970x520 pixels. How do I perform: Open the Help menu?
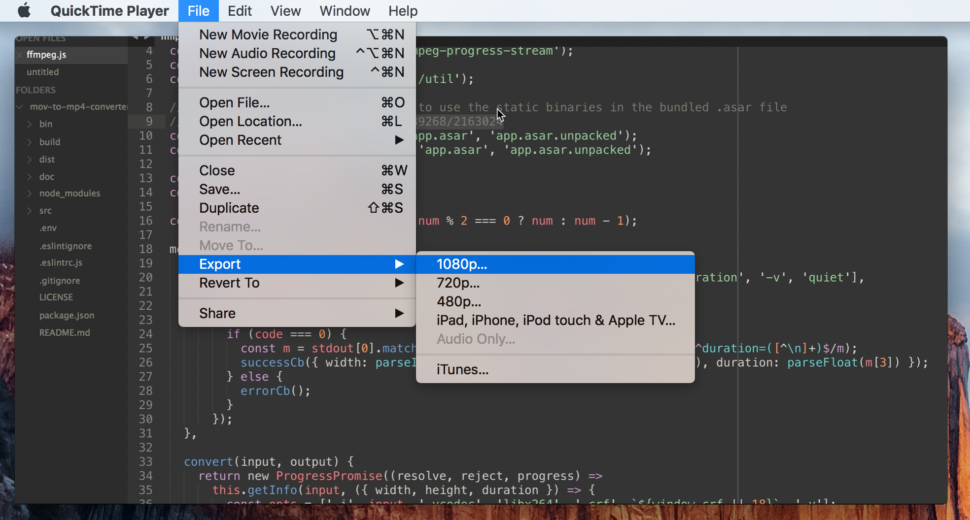coord(403,10)
